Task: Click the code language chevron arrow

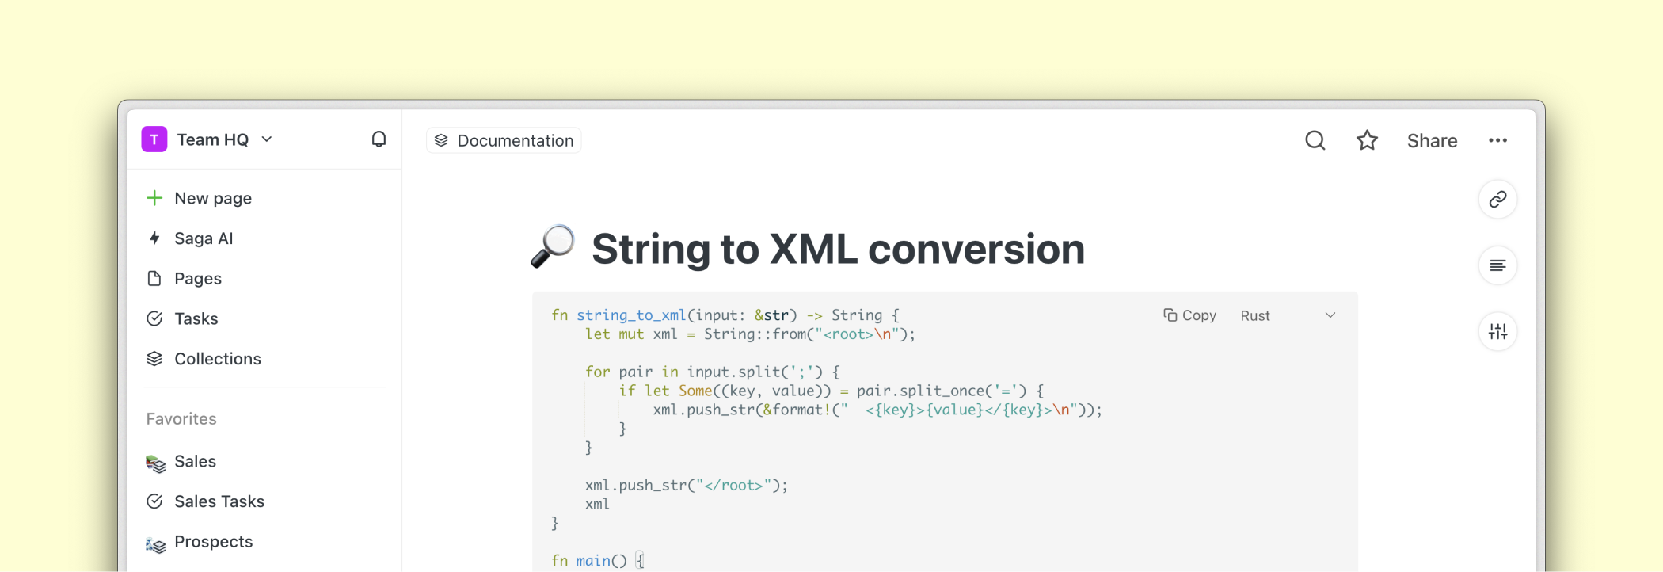Action: (1330, 315)
